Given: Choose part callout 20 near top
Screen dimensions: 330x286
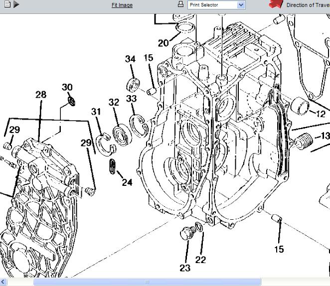Looking at the screenshot, I should [164, 43].
